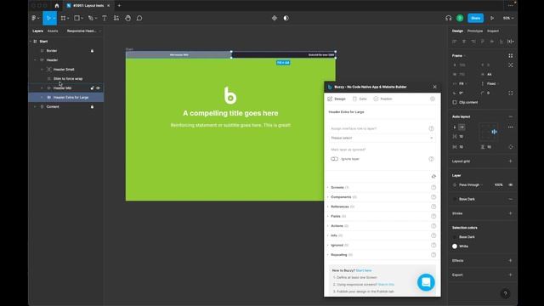Click help icon beside Ignore layer
544x306 pixels.
click(431, 159)
